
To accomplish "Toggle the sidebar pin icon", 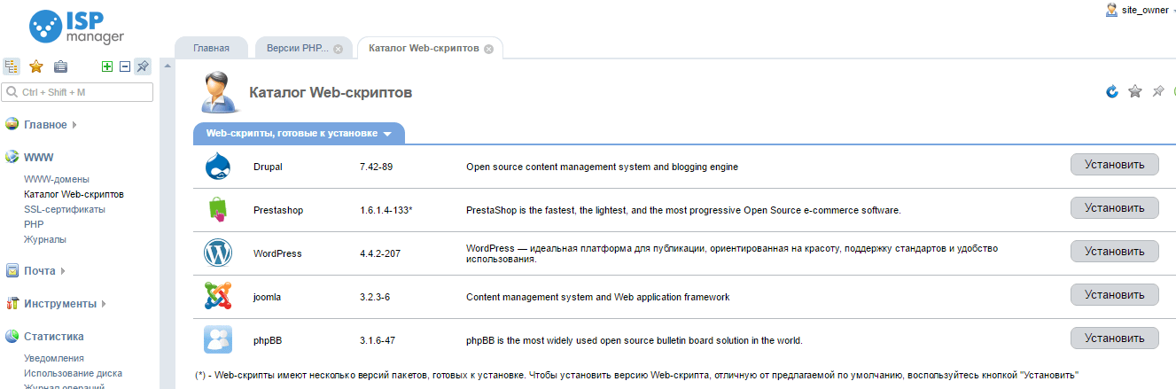I will (143, 66).
